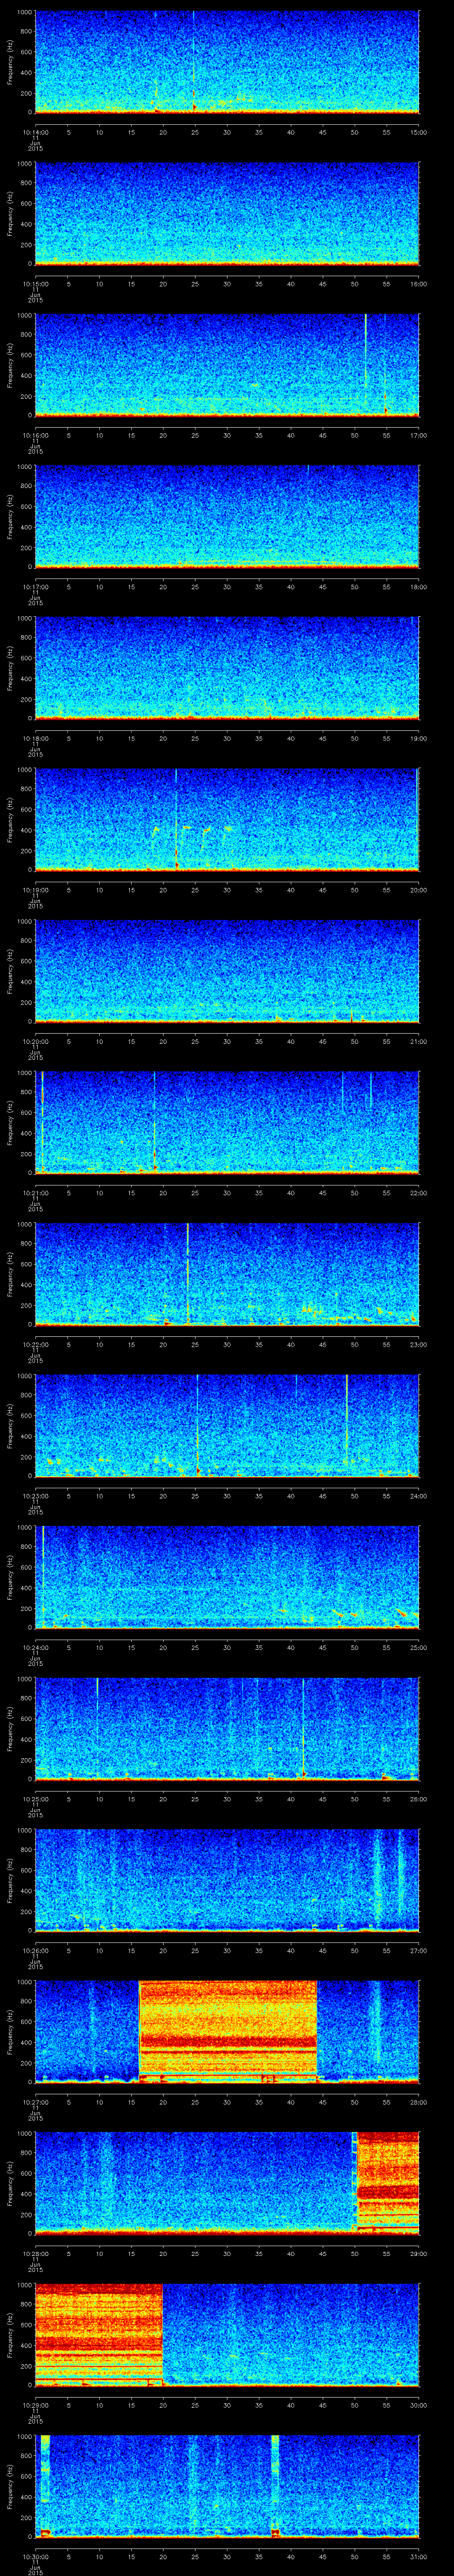Click the 15:00 end time label

tap(418, 132)
